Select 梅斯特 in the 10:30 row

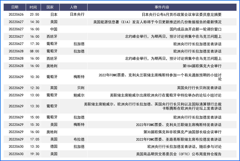pyautogui.click(x=79, y=77)
